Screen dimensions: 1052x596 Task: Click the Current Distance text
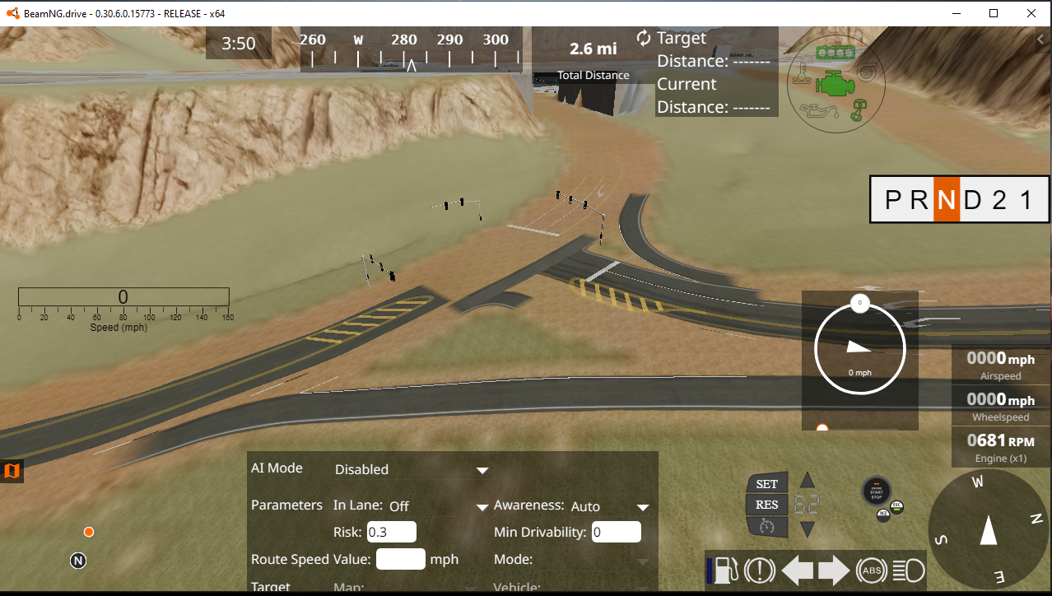pos(713,95)
